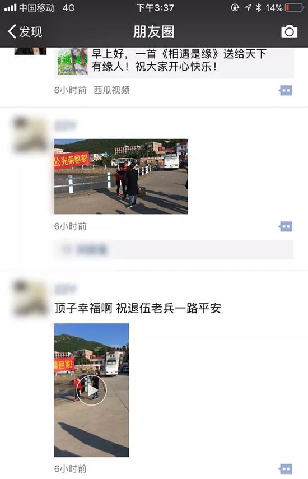Open the landscape photo with the red banner
The width and height of the screenshot is (308, 479).
(x=121, y=176)
